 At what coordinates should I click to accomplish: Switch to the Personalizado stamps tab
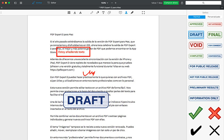214,17
